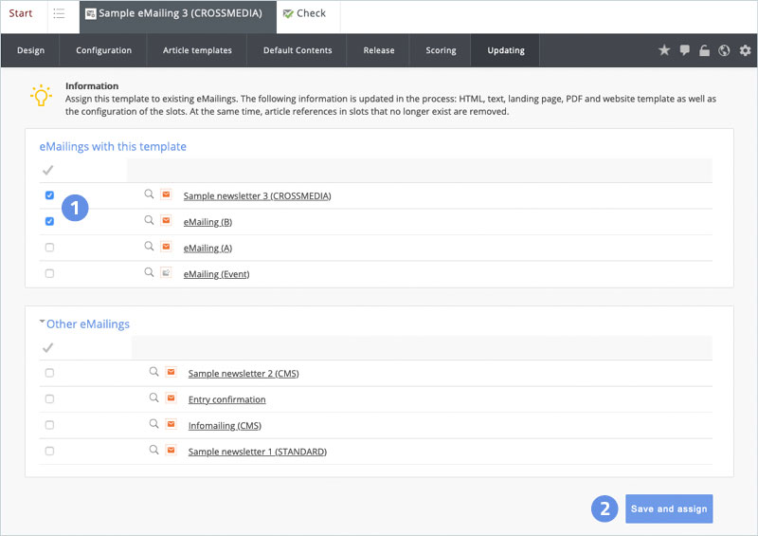Open Sample newsletter 1 (STANDARD) link
The width and height of the screenshot is (758, 536).
click(257, 452)
